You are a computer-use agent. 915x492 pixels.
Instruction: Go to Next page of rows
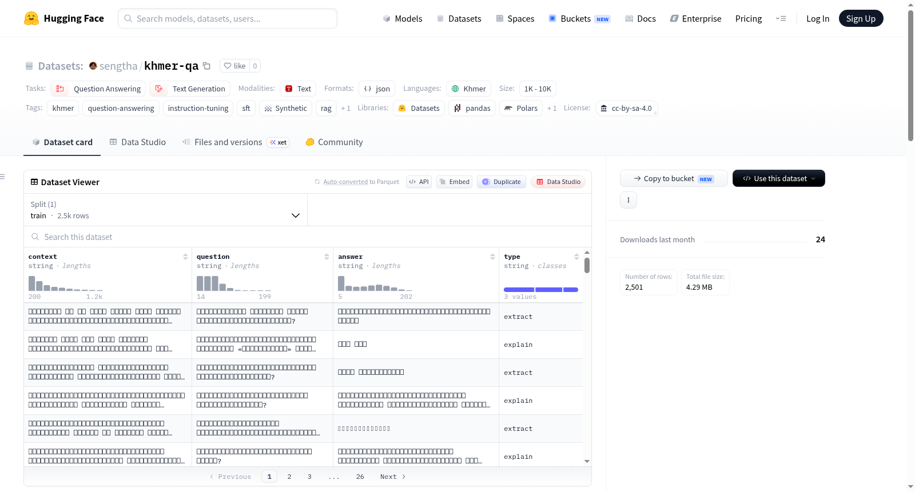coord(393,477)
